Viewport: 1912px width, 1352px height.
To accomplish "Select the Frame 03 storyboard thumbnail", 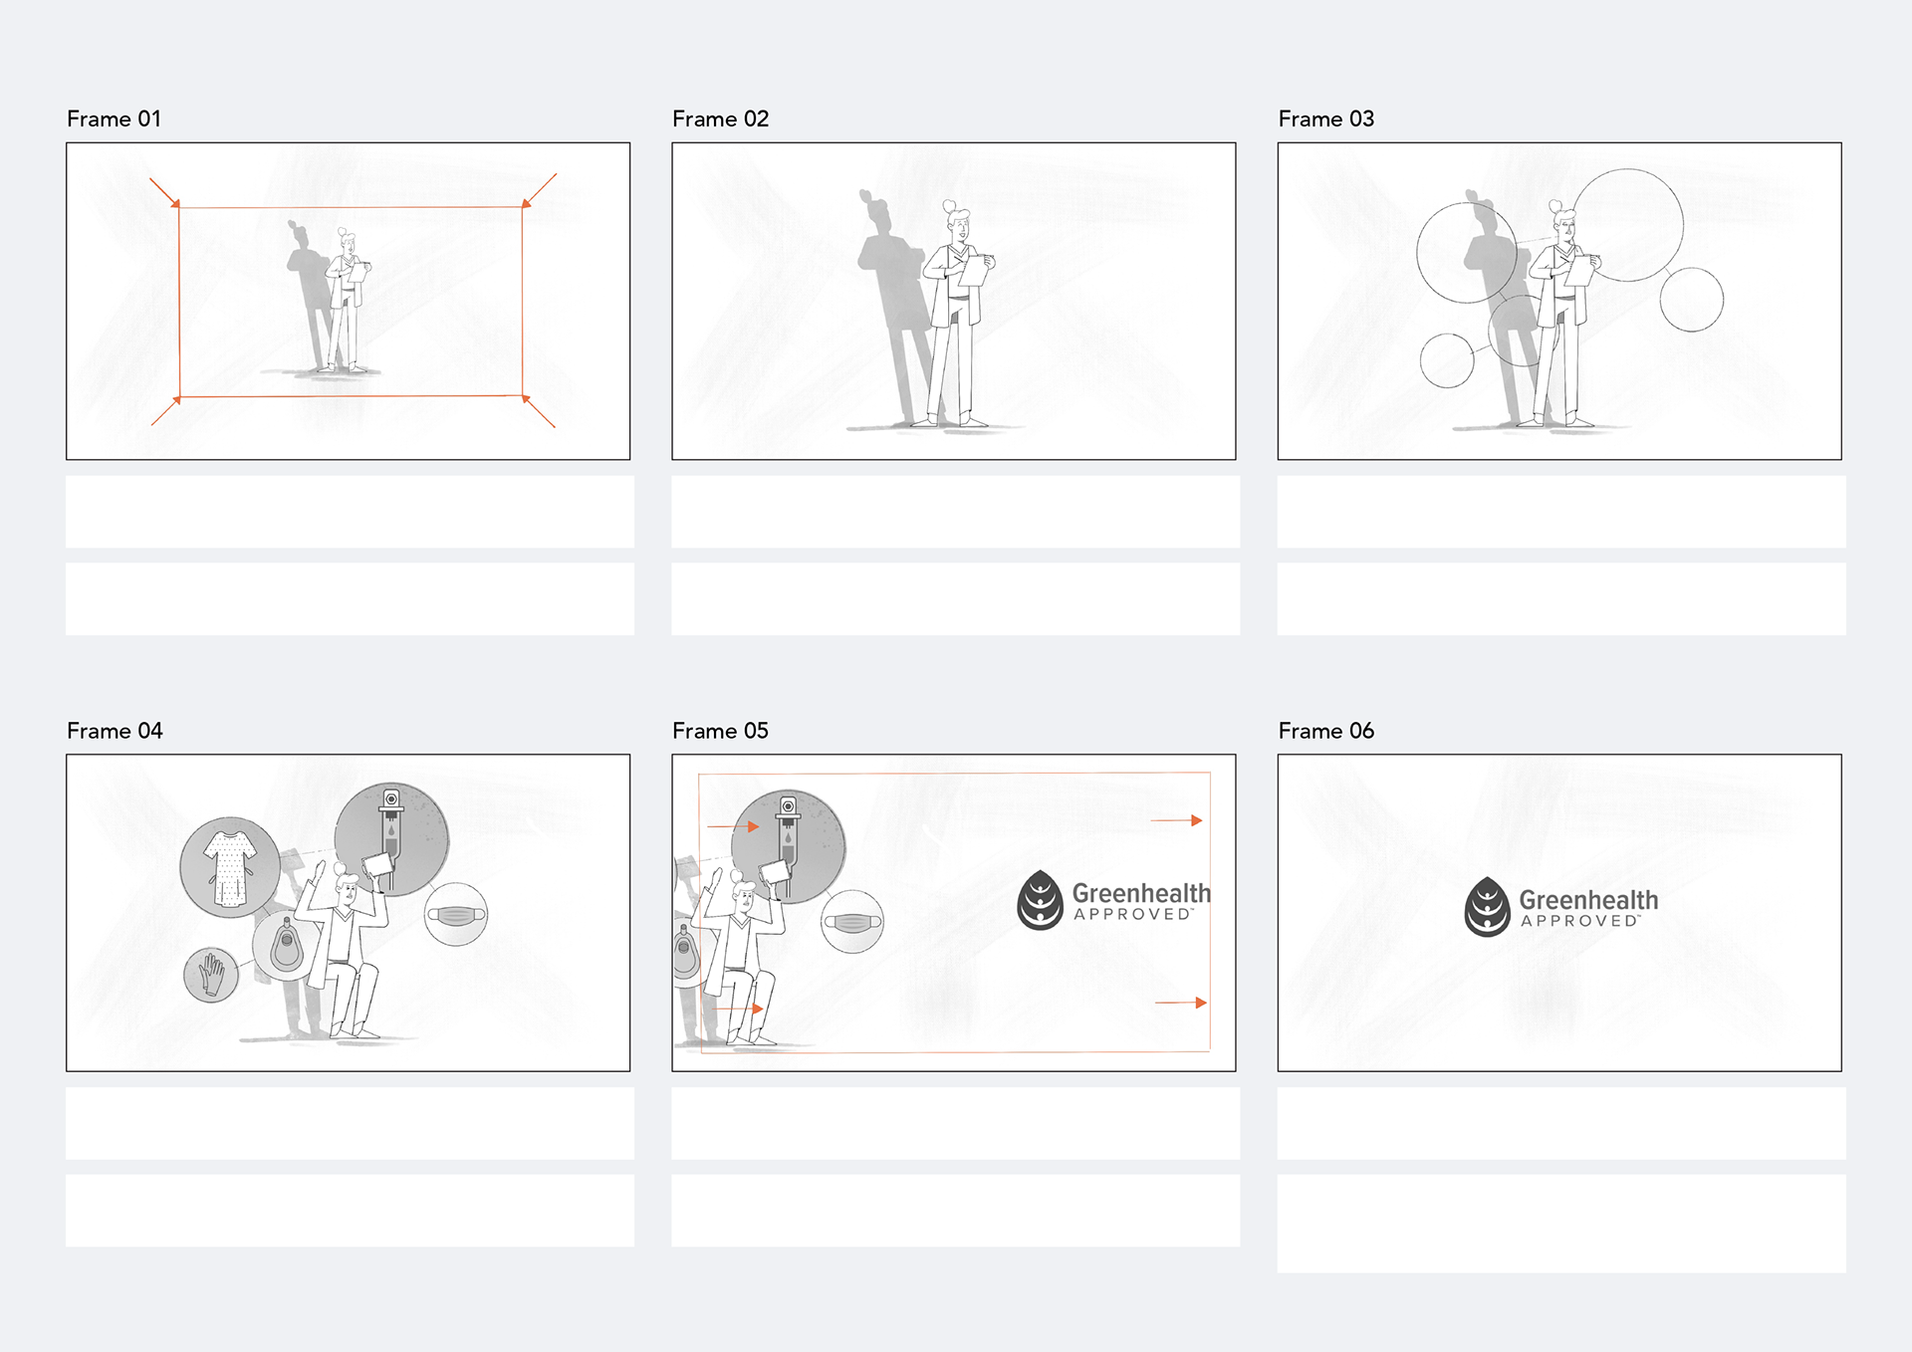I will 1559,301.
